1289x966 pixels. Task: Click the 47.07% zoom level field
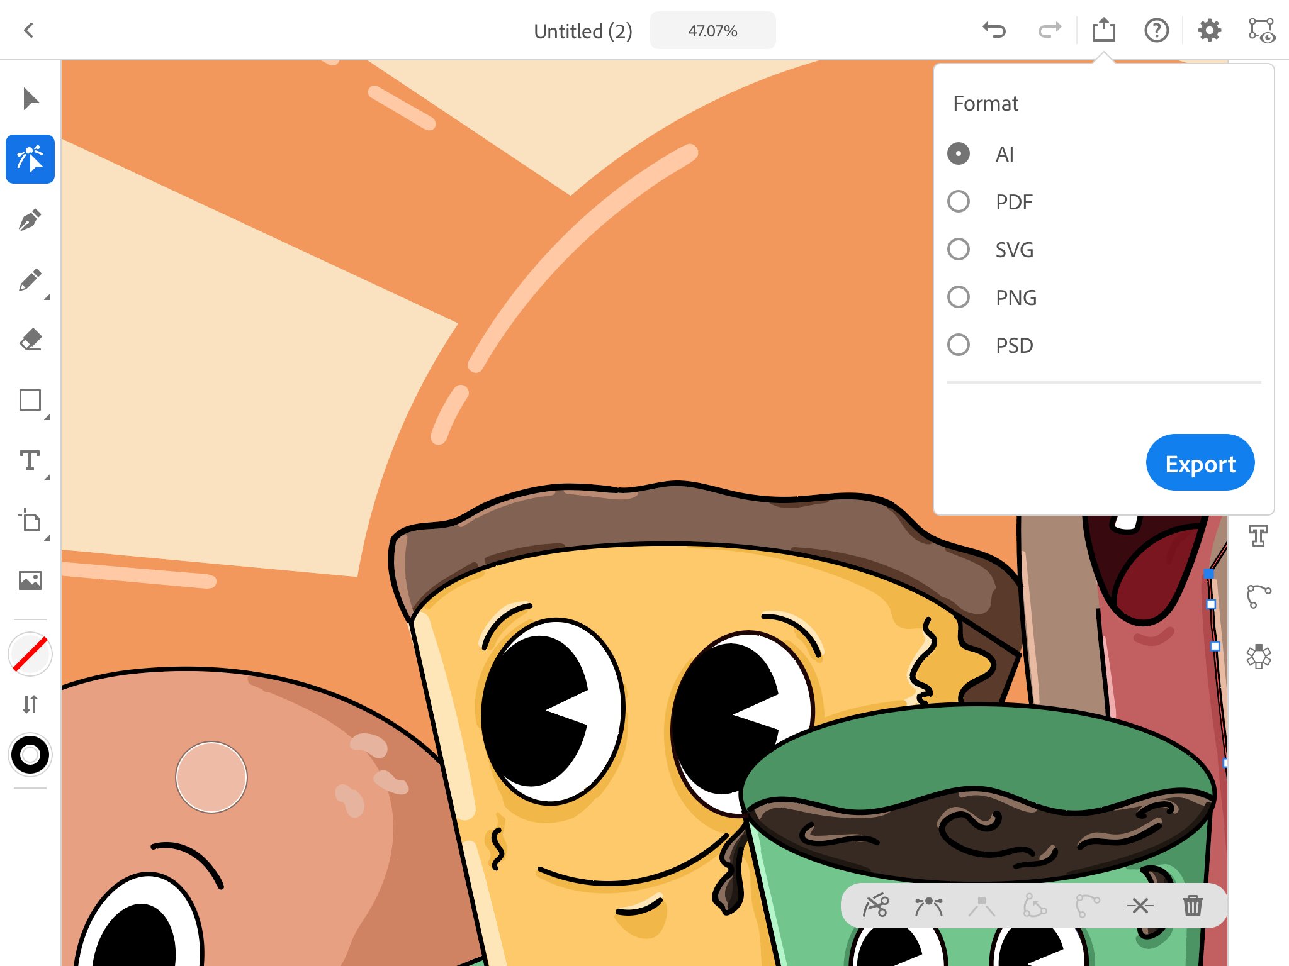coord(712,31)
